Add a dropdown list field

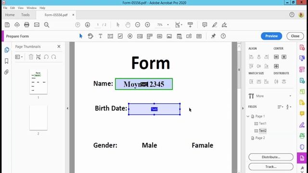[x=150, y=36]
